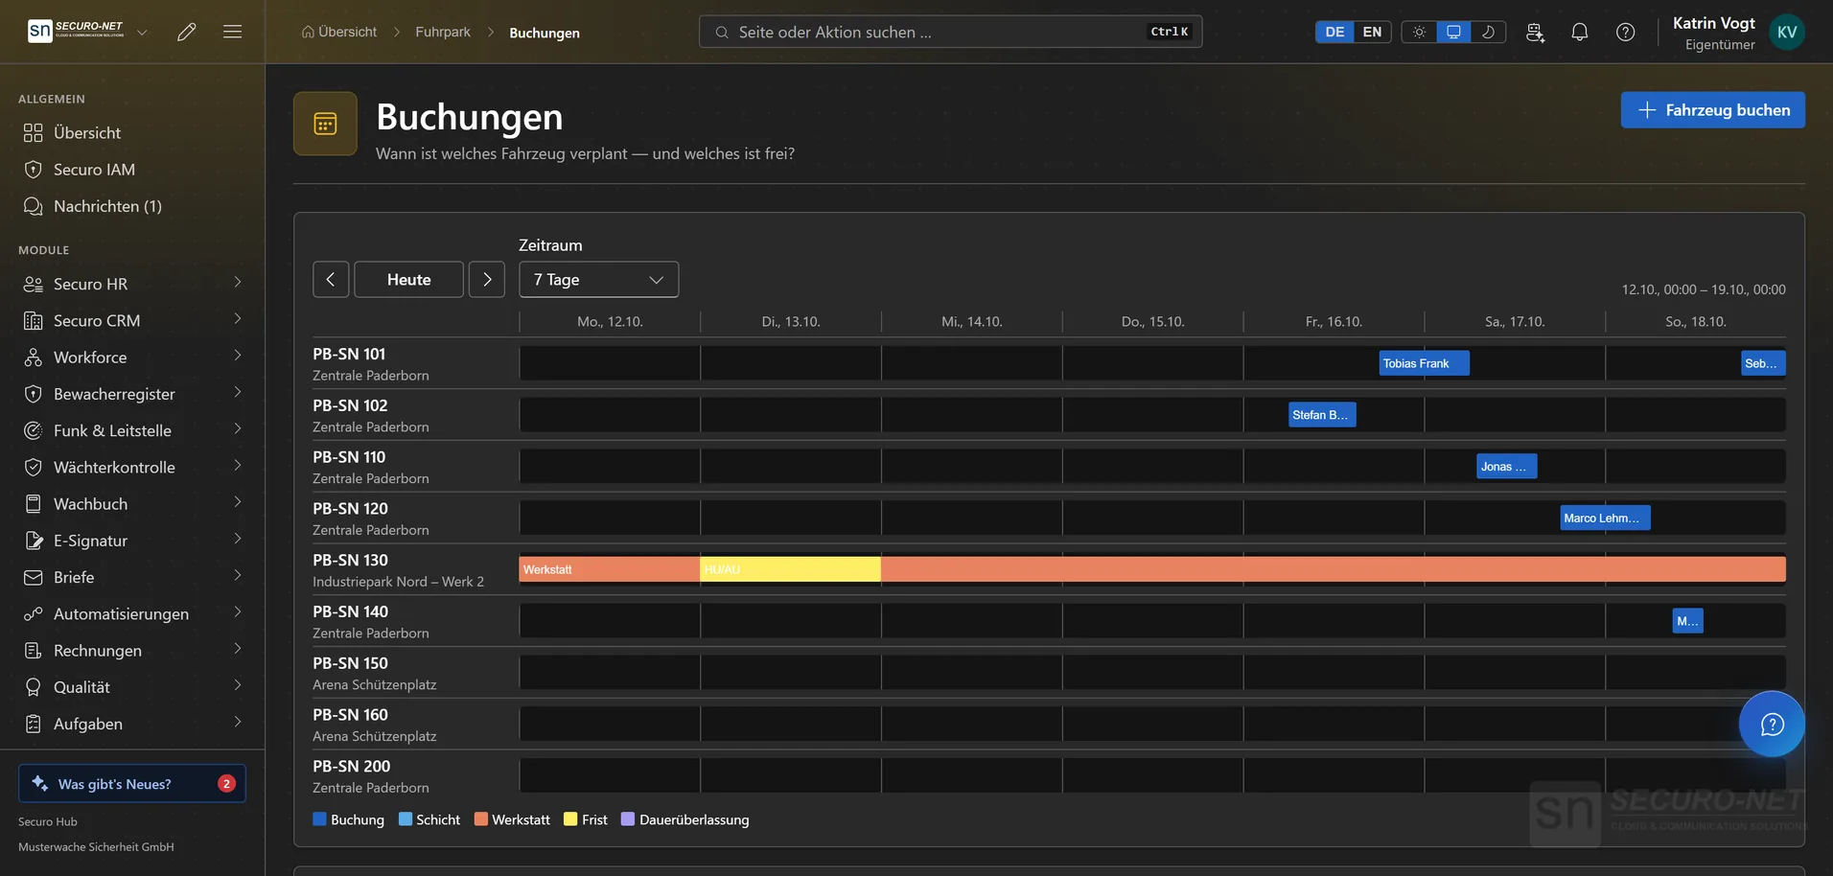This screenshot has height=876, width=1833.
Task: Click the Werkstatt orange legend swatch
Action: (x=481, y=819)
